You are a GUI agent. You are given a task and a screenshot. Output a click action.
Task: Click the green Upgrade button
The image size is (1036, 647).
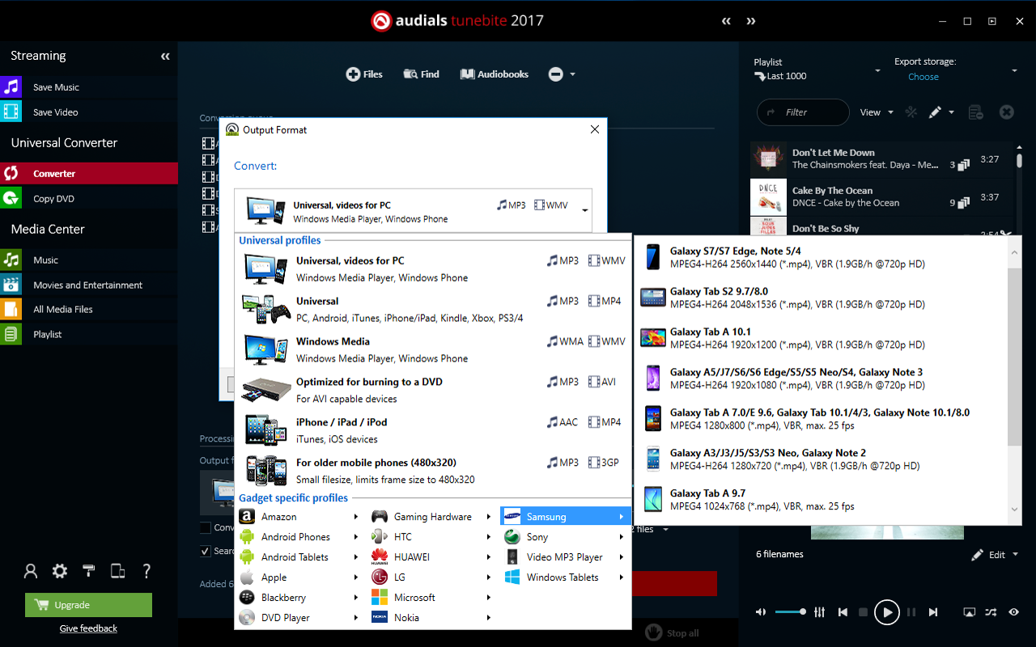88,605
